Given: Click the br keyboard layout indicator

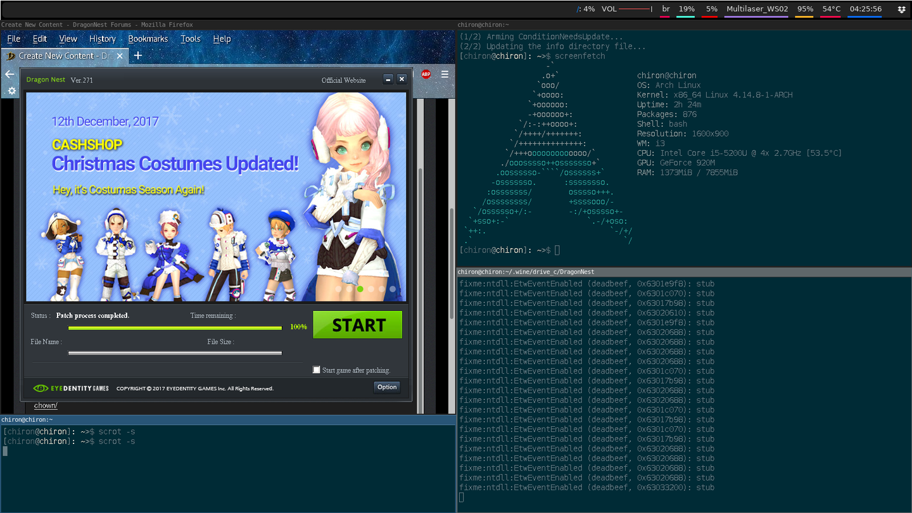Looking at the screenshot, I should coord(666,9).
